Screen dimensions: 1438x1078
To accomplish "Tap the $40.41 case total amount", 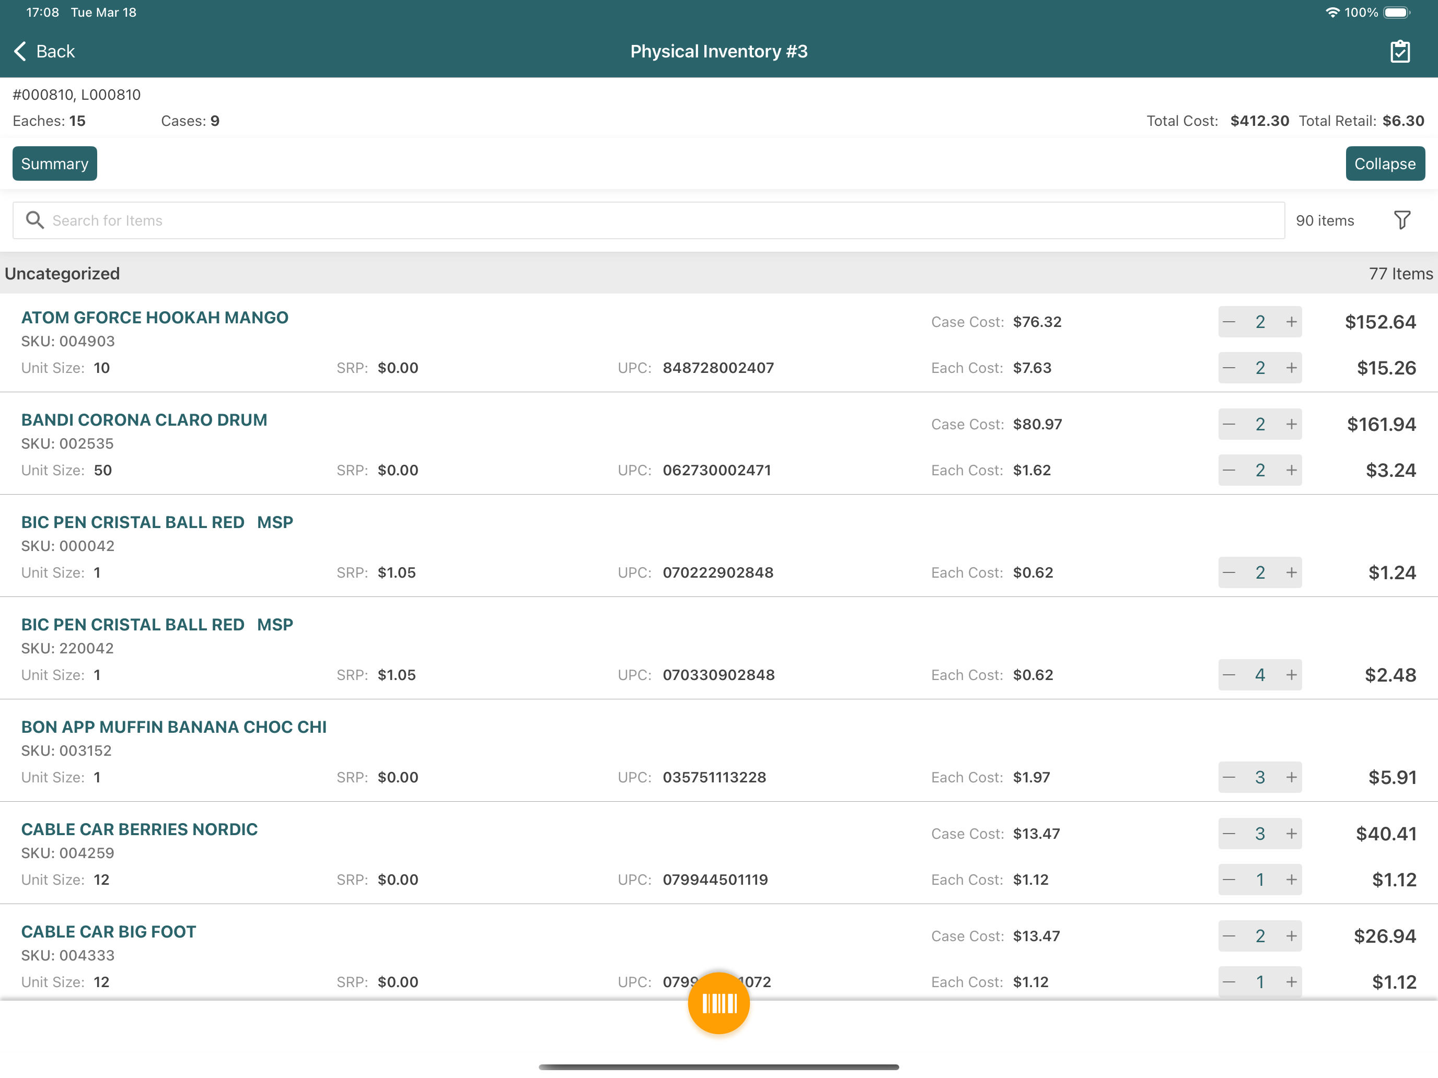I will (x=1386, y=834).
